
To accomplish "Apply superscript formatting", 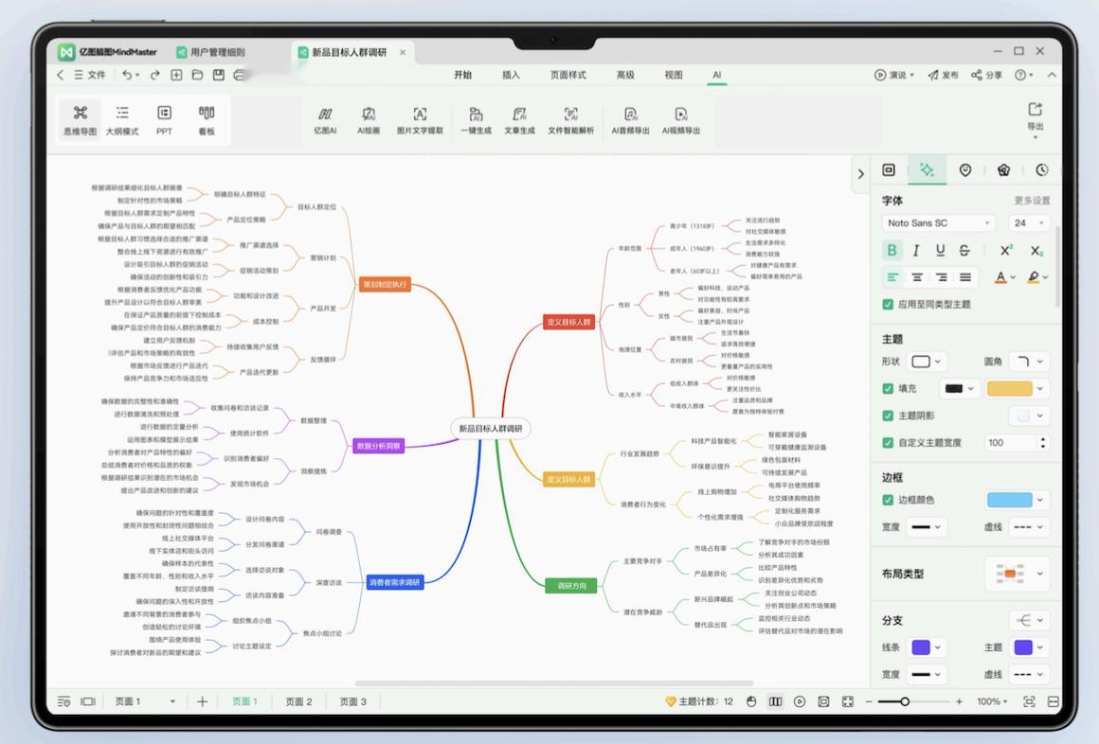I will click(x=1006, y=250).
